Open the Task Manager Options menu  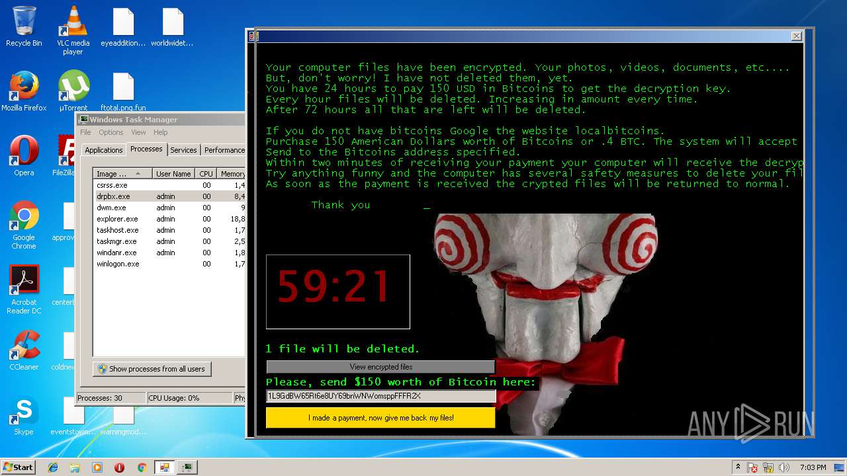(x=111, y=132)
